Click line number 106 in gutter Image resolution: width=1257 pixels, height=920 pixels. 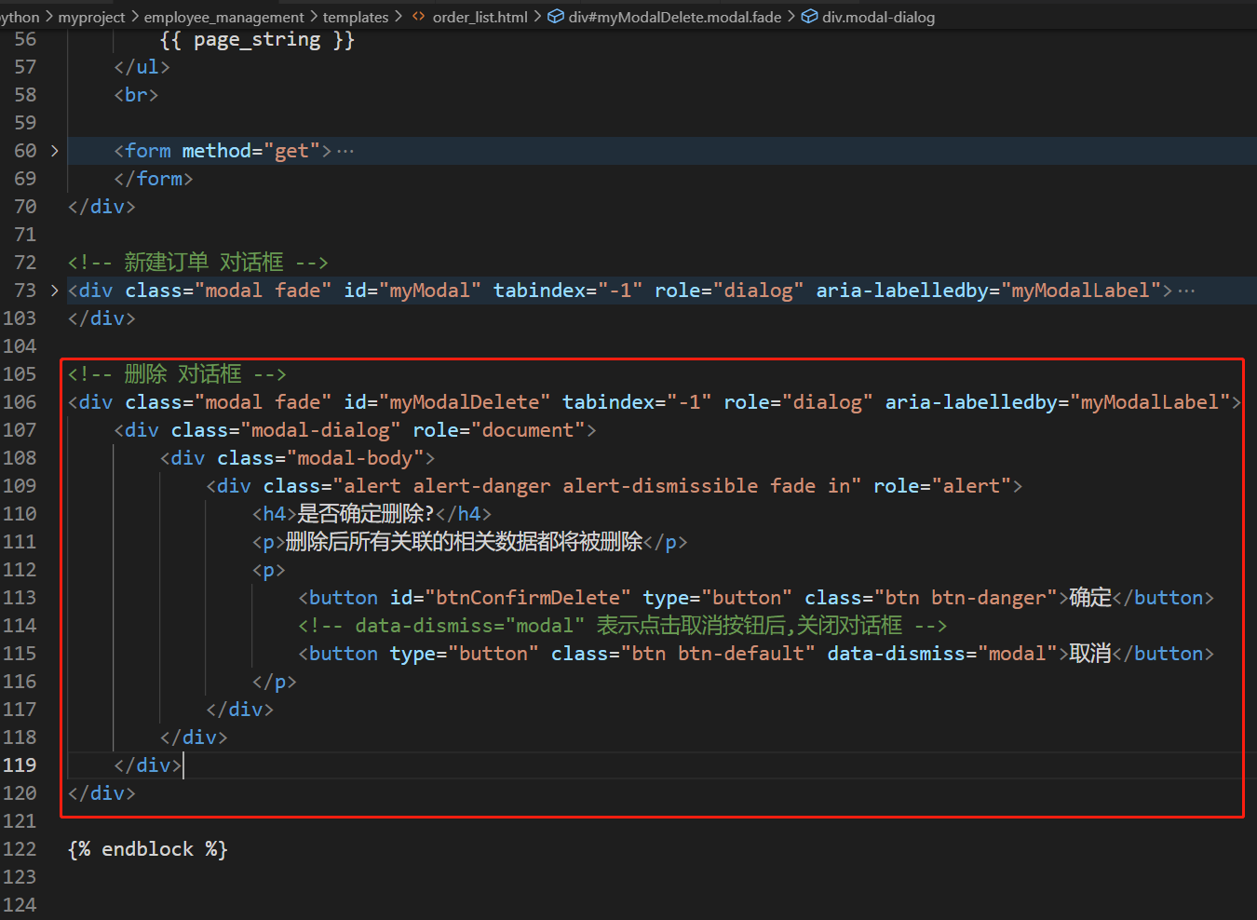(x=20, y=402)
